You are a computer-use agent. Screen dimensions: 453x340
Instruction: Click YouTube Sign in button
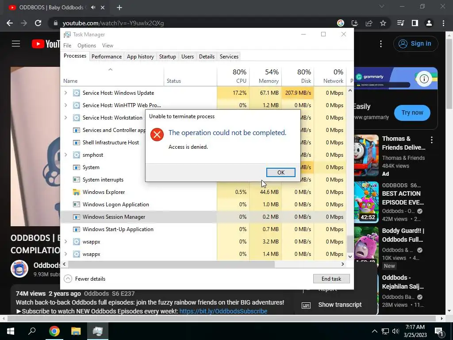click(415, 44)
